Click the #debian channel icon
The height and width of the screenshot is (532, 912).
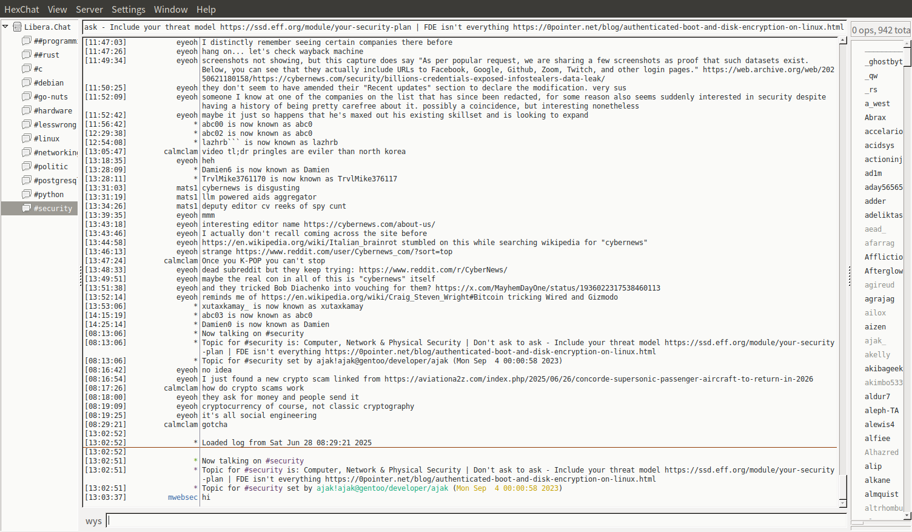pos(27,82)
